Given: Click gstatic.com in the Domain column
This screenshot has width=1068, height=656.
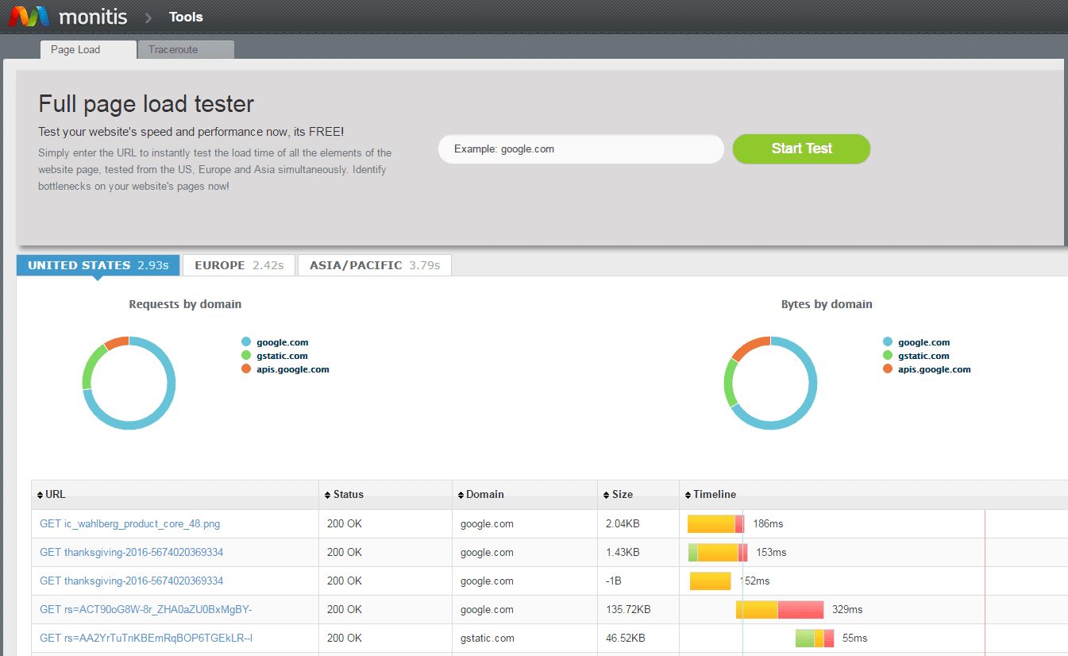Looking at the screenshot, I should point(488,639).
